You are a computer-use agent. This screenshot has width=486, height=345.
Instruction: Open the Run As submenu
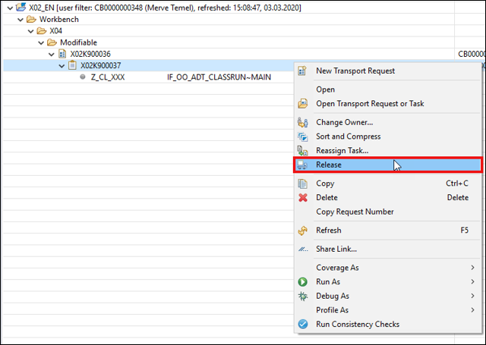click(388, 281)
